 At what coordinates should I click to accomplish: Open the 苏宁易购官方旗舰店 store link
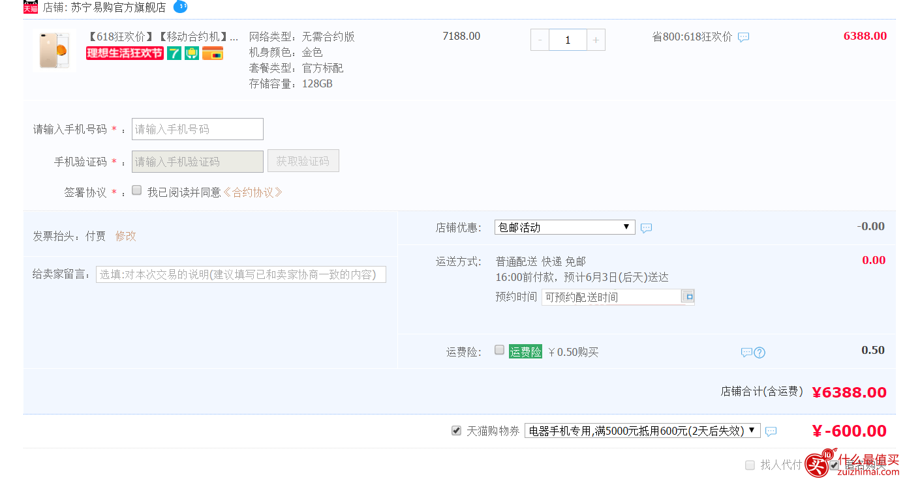coord(119,7)
